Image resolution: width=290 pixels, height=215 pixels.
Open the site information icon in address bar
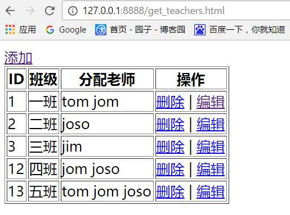(x=73, y=11)
